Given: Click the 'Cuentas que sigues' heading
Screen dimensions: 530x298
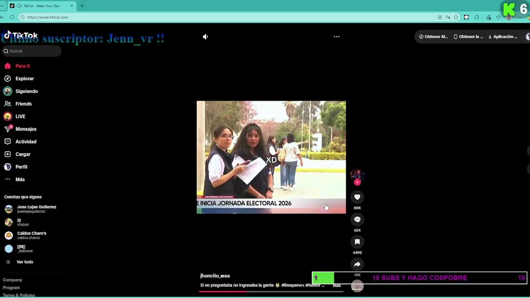Looking at the screenshot, I should click(23, 197).
